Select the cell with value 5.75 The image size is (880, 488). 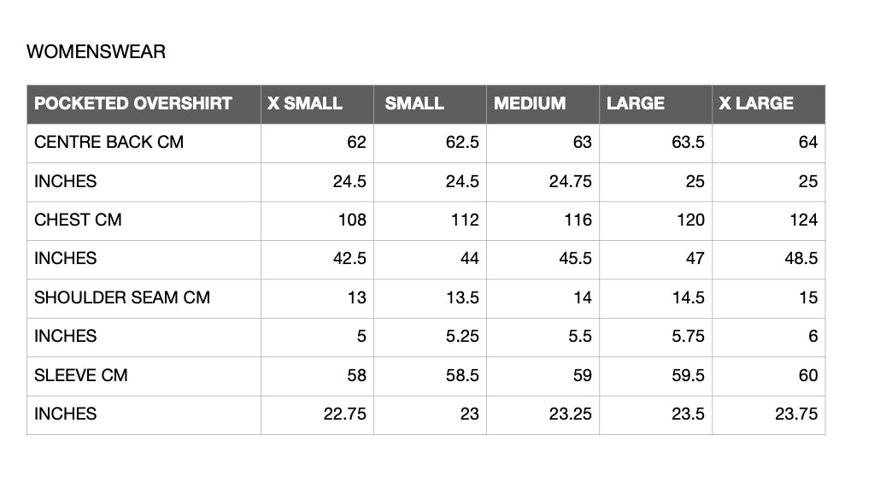pyautogui.click(x=655, y=337)
